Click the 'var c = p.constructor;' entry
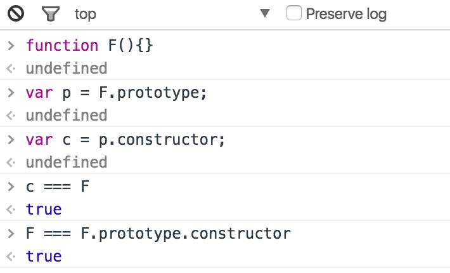 (125, 140)
